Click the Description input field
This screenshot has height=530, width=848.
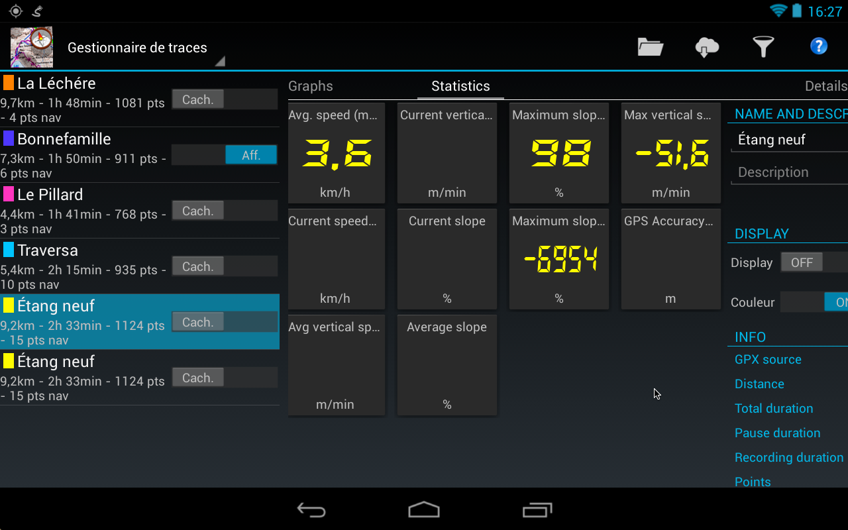(788, 172)
